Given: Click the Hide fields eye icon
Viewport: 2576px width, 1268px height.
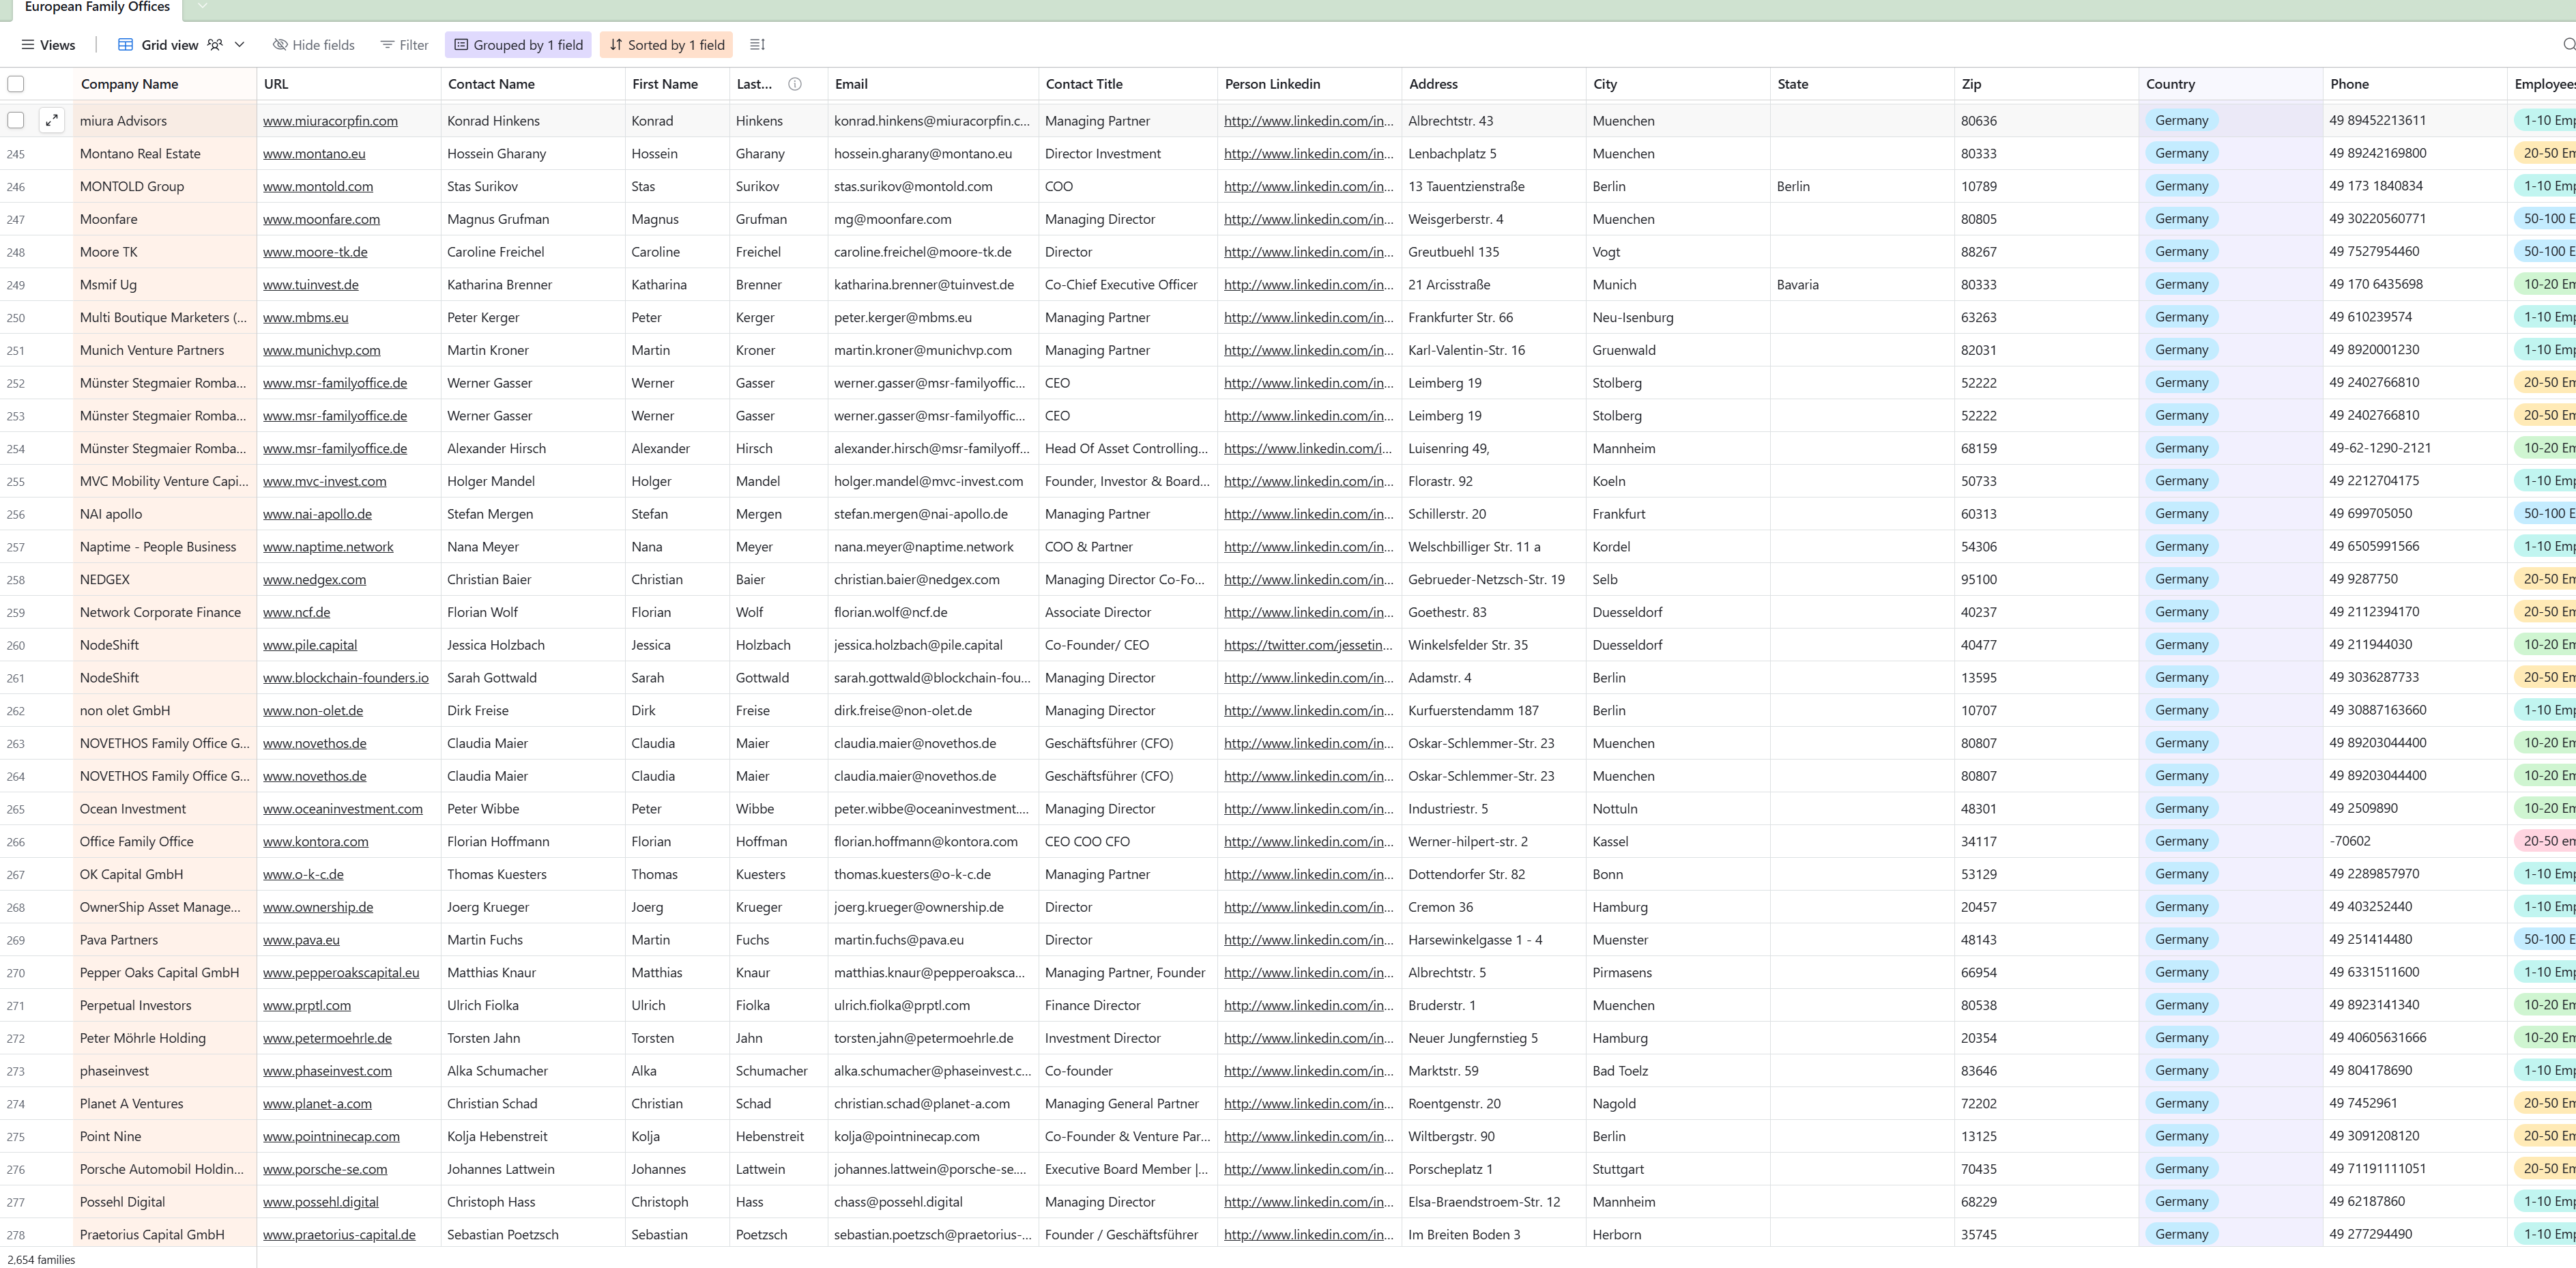Looking at the screenshot, I should pyautogui.click(x=280, y=45).
